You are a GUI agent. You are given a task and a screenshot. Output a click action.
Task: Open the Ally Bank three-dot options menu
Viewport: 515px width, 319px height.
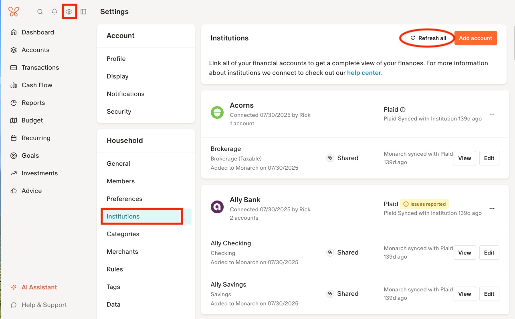[x=492, y=209]
